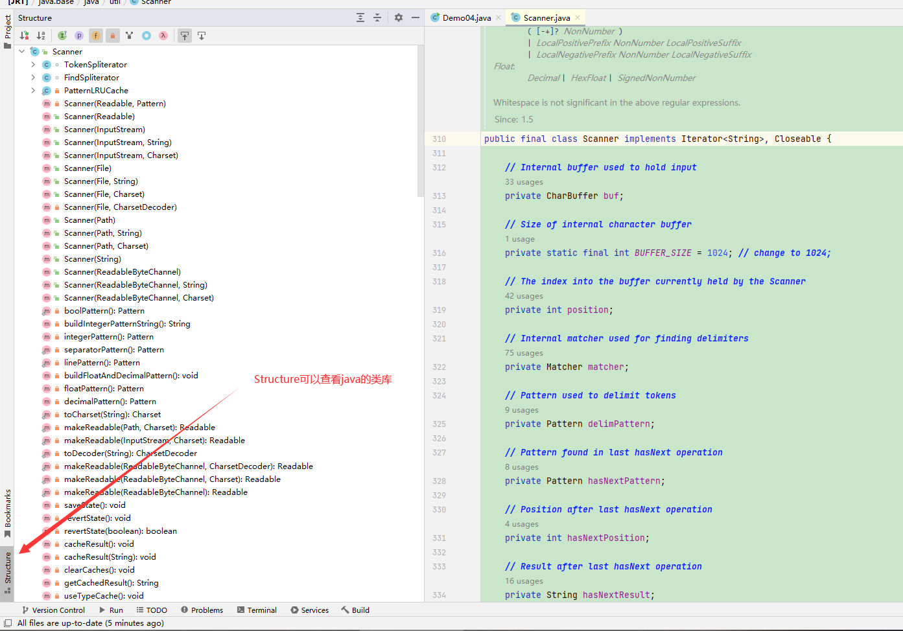
Task: Open the Build tool window
Action: click(355, 610)
